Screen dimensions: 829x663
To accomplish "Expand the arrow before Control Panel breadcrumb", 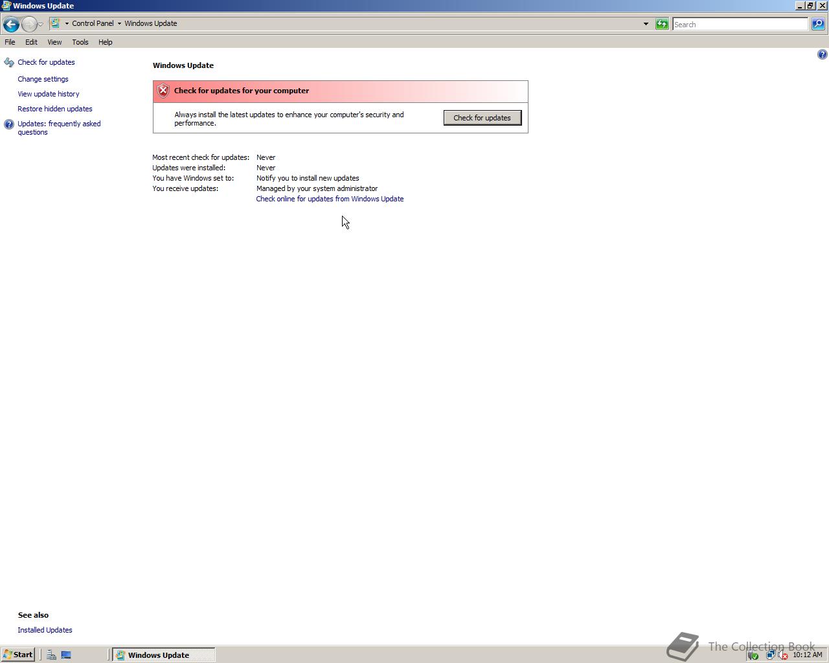I will point(67,23).
